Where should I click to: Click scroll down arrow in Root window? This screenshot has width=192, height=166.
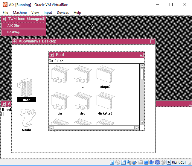click(142, 122)
